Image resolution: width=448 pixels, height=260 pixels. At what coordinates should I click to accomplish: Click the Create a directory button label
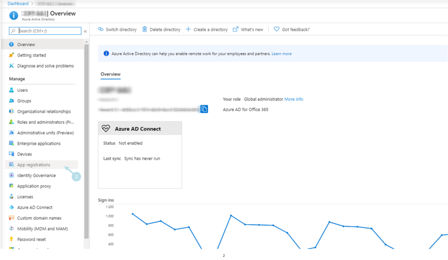click(211, 29)
